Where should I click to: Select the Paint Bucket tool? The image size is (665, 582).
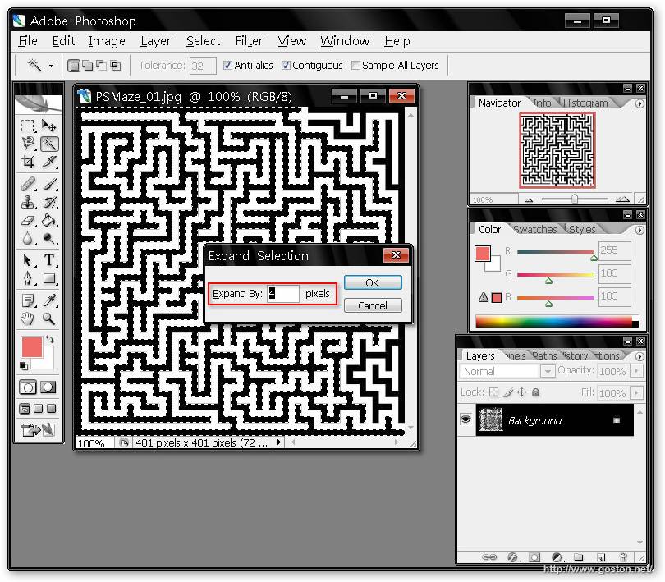[49, 221]
